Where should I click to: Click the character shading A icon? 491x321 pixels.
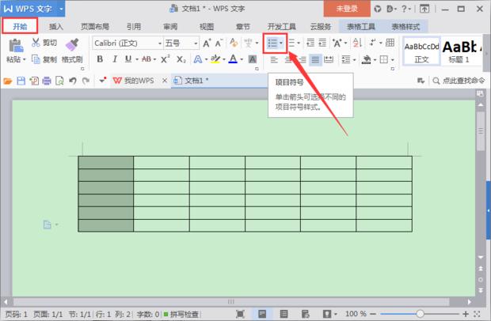253,59
